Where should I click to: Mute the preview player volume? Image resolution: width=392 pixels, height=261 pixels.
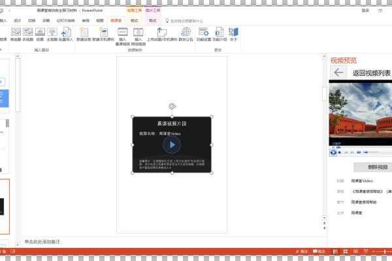[359, 152]
